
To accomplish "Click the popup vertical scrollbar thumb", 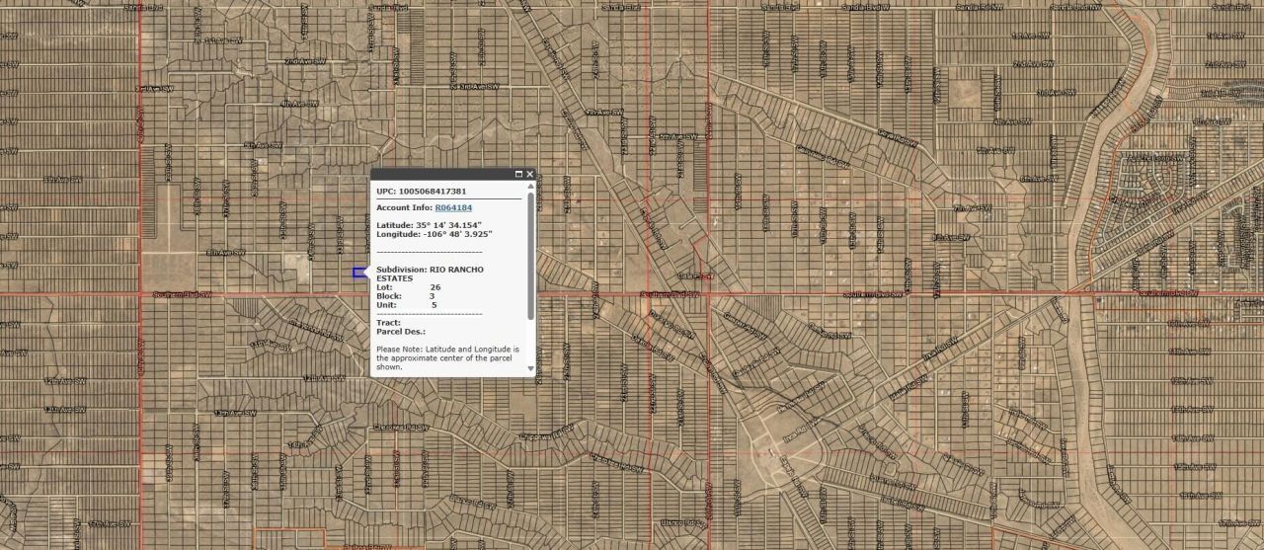I will click(530, 257).
